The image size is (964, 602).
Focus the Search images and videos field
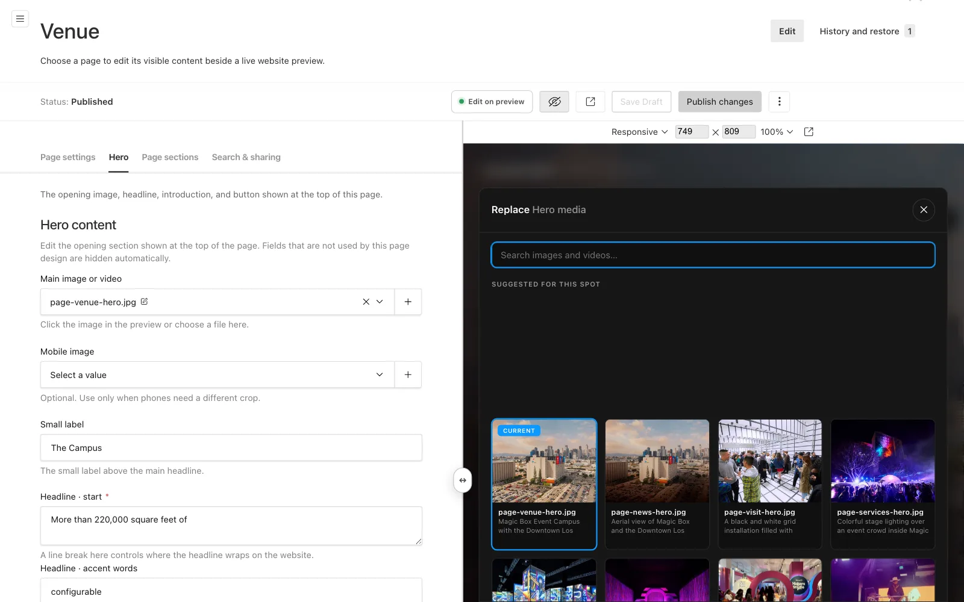713,255
